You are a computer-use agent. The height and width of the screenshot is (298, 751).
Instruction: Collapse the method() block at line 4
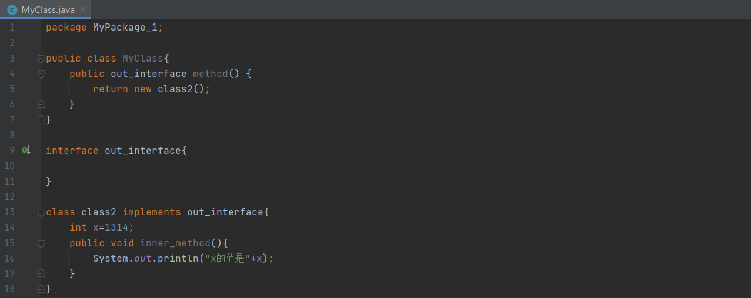point(41,74)
